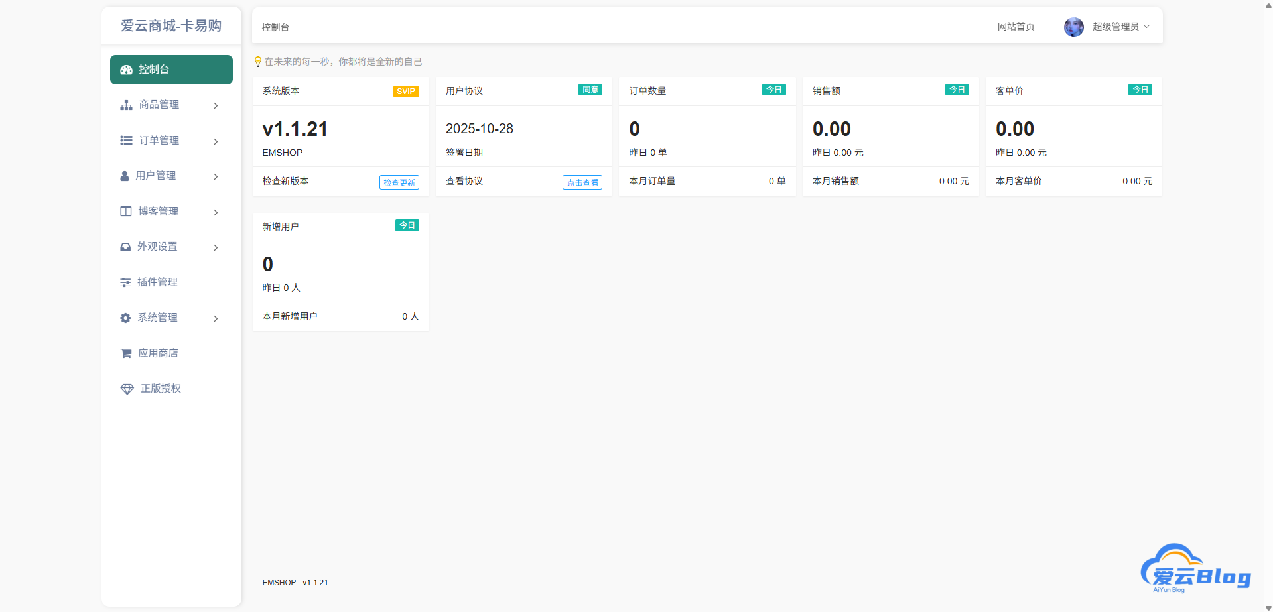
Task: Expand the 用户管理 submenu
Action: pos(215,176)
